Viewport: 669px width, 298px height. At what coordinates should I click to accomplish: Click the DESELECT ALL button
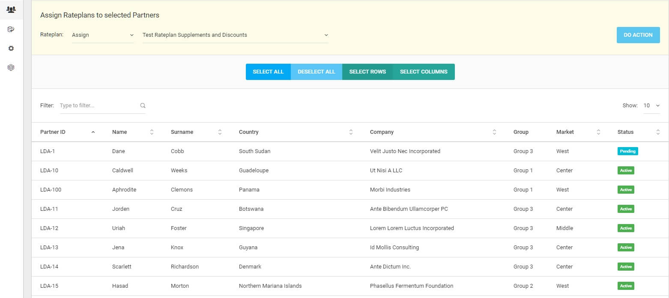click(x=317, y=72)
